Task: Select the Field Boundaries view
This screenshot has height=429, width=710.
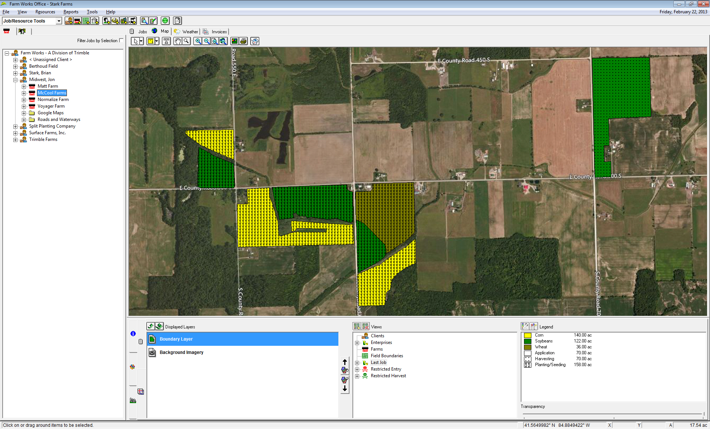Action: tap(387, 356)
